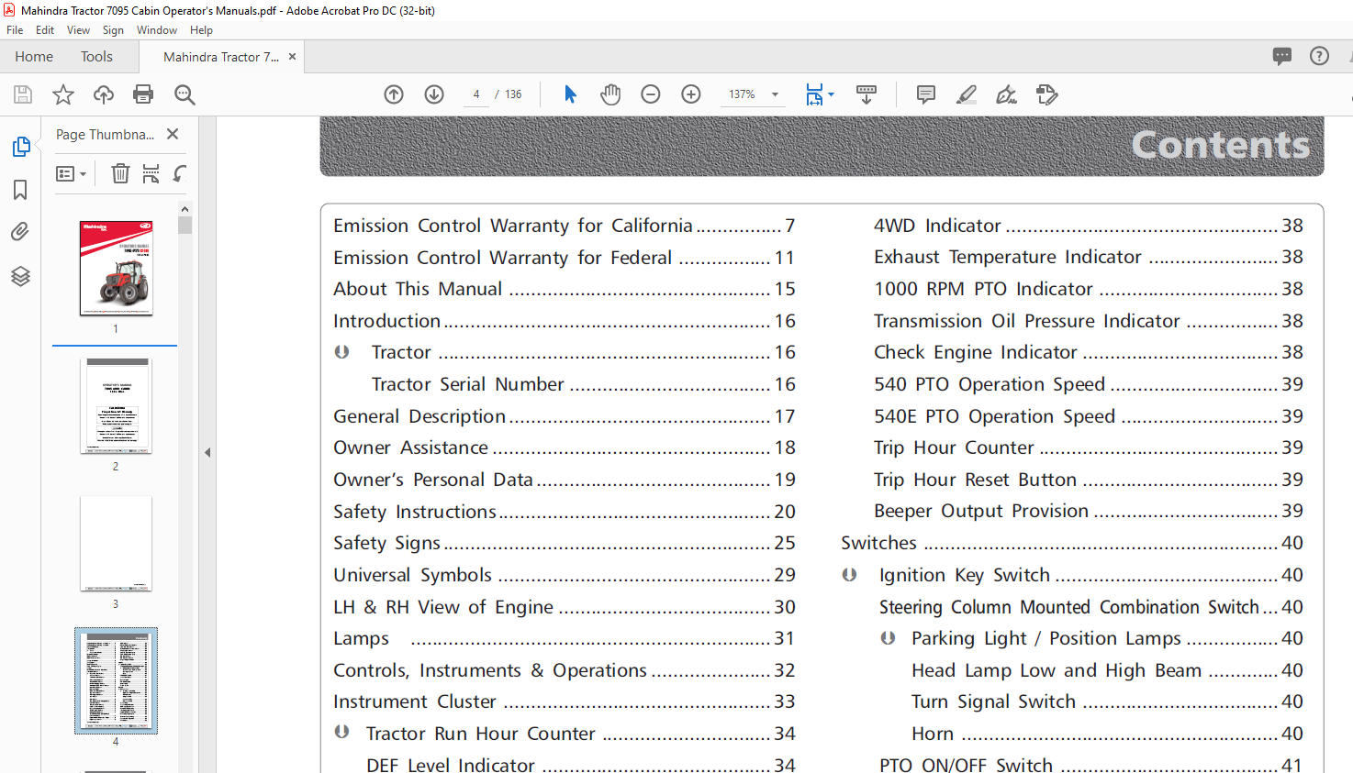Select page 2 thumbnail
Viewport: 1353px width, 773px height.
[116, 405]
